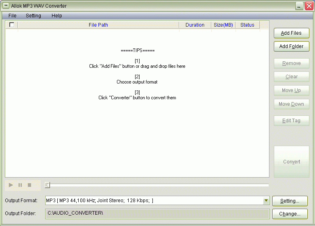Sort by the File Path column header
The width and height of the screenshot is (315, 226).
tap(98, 25)
